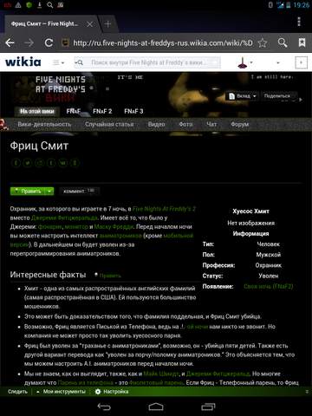This screenshot has height=416, width=312.
Task: Submit search with arrow button
Action: (214, 62)
